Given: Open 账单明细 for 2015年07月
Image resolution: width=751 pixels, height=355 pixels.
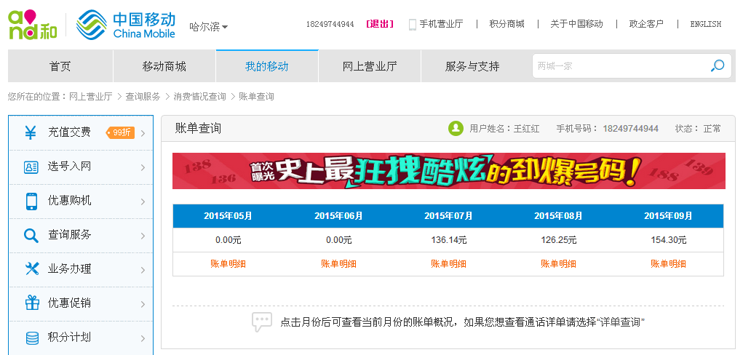Looking at the screenshot, I should click(448, 264).
